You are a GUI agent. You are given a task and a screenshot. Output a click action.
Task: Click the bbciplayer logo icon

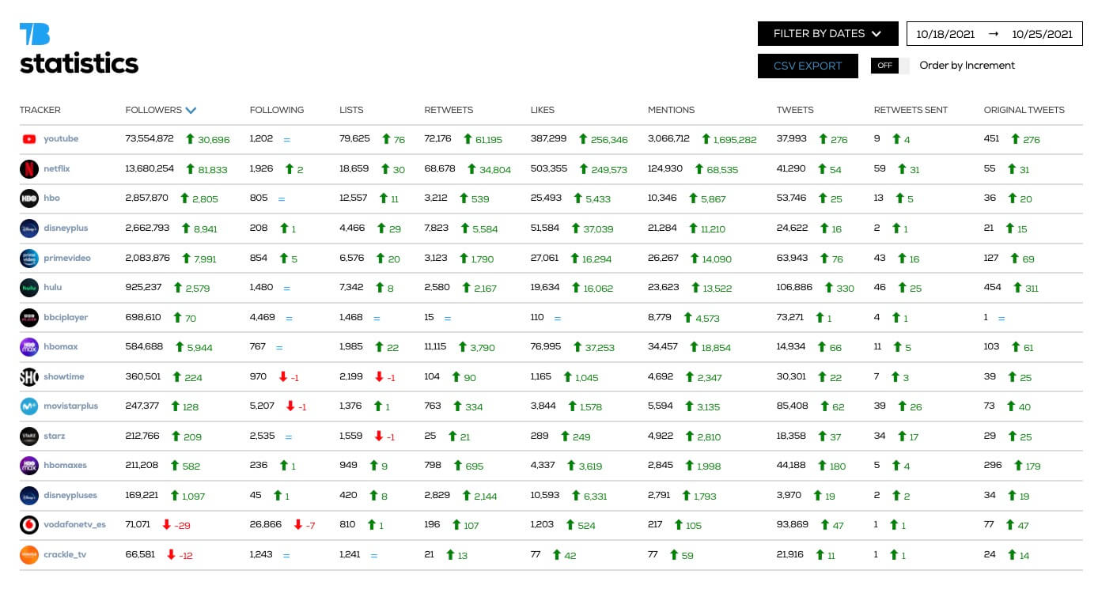29,318
